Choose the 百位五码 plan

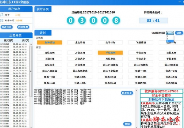(171, 53)
